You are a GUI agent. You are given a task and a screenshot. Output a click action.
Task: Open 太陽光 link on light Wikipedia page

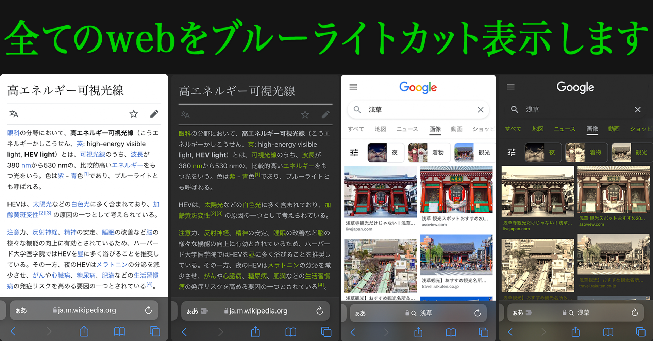(x=42, y=204)
